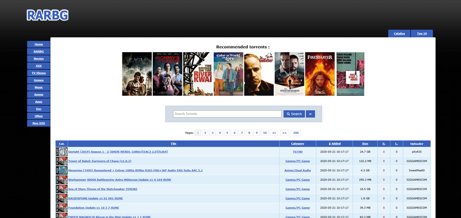Open category icon for Memories (1995) row

[62, 170]
